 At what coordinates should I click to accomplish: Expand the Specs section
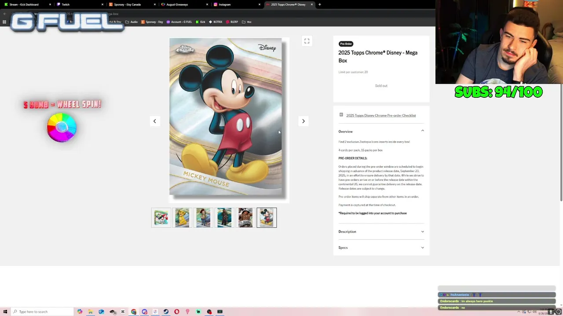(381, 248)
